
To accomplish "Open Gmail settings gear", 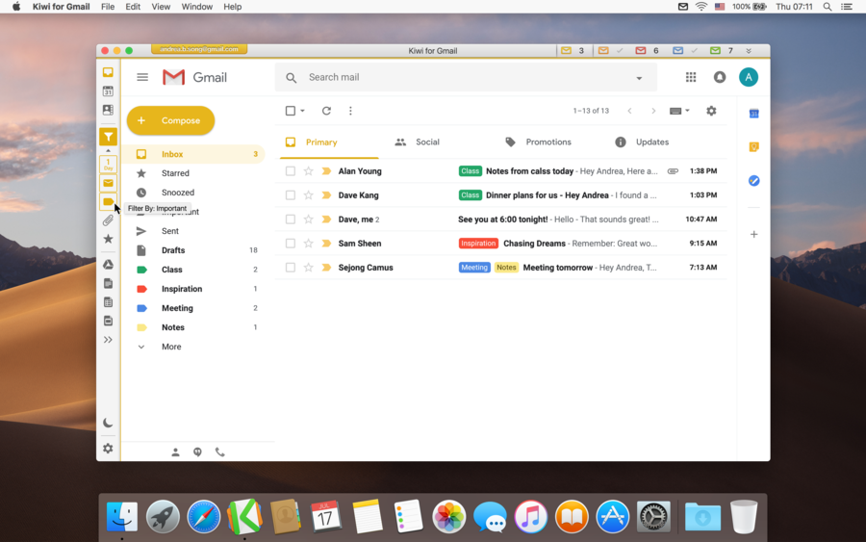I will click(x=711, y=111).
